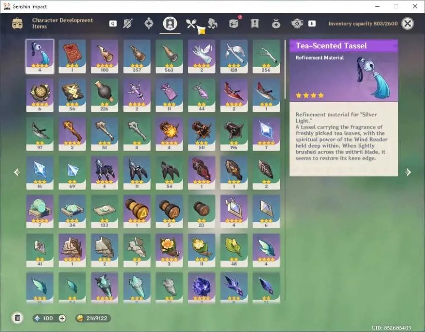Select the horn item with count 563
This screenshot has height=332, width=425.
click(169, 57)
